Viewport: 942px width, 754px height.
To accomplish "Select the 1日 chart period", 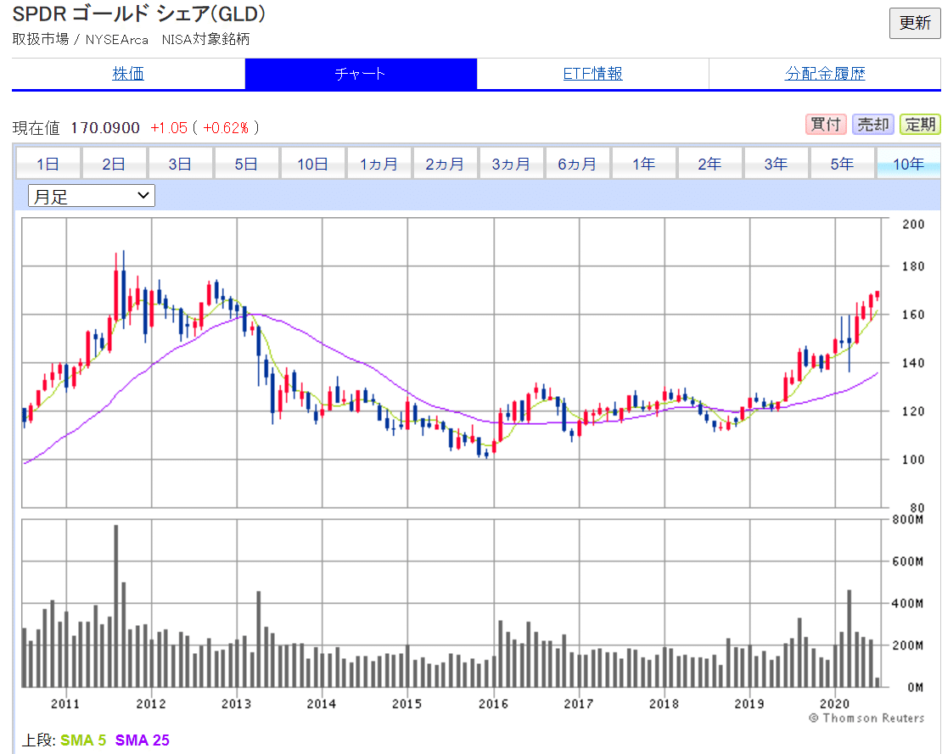I will click(48, 164).
